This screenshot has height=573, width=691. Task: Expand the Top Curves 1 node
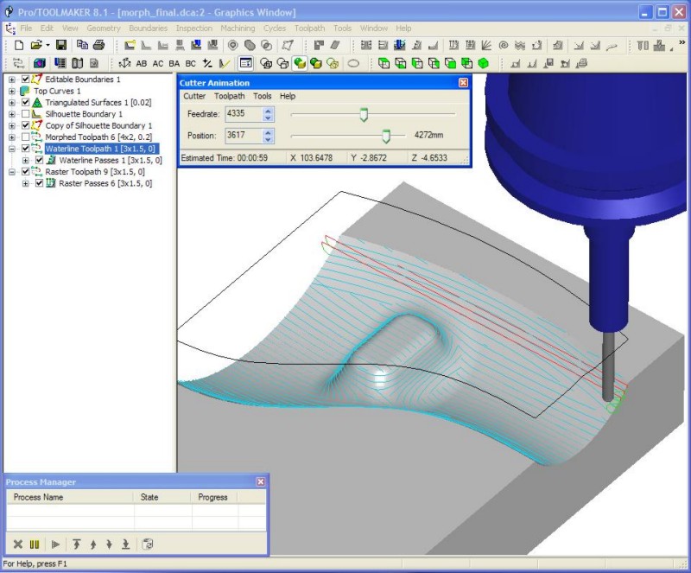(12, 91)
